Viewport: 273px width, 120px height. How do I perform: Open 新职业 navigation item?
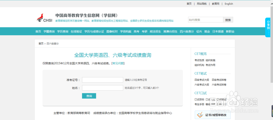point(230,31)
